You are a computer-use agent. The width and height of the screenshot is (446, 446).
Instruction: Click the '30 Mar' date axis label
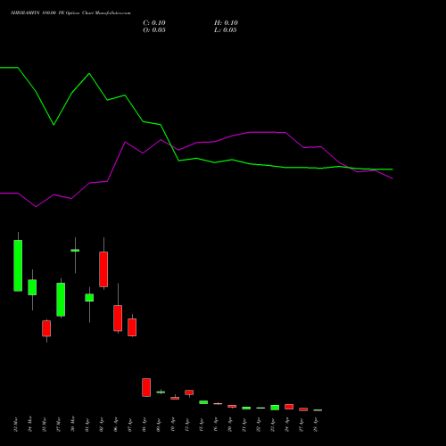[x=72, y=425]
